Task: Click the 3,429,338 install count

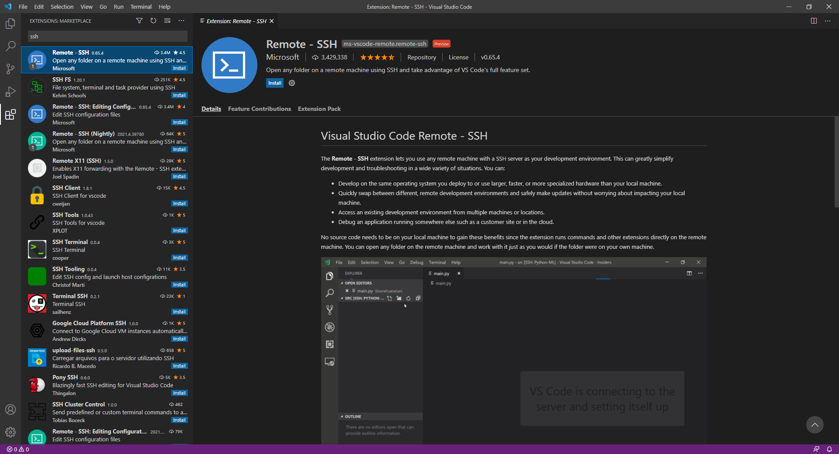Action: coord(329,57)
